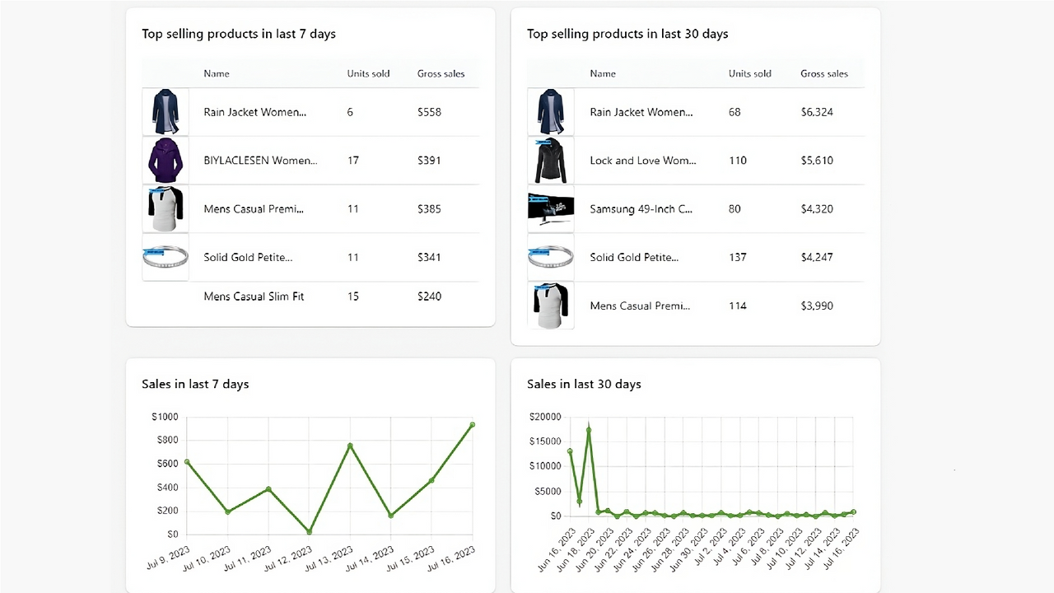The image size is (1054, 593).
Task: Click $558 gross sales value
Action: click(x=429, y=112)
